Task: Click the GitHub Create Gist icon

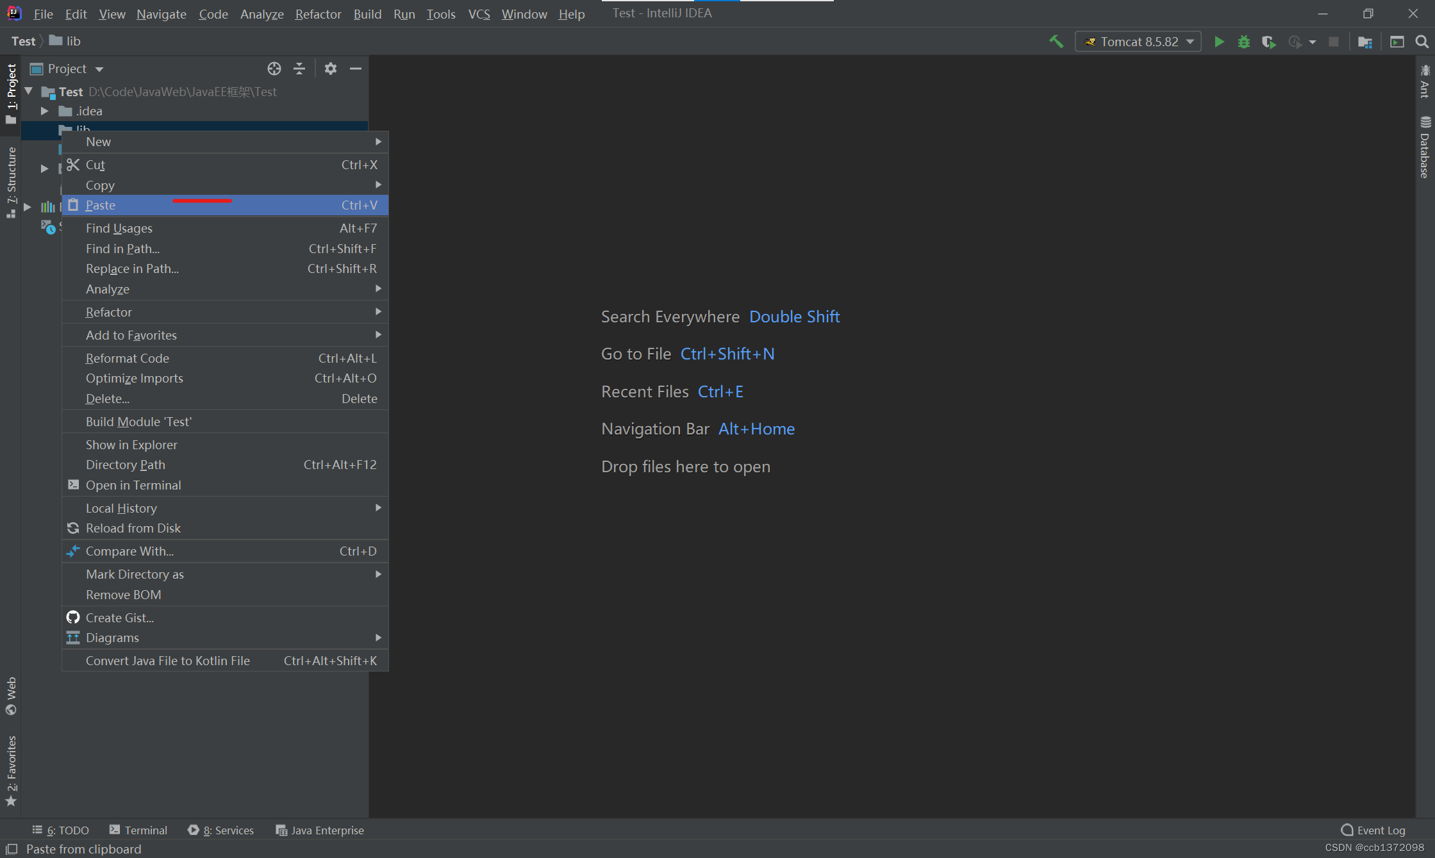Action: pyautogui.click(x=73, y=618)
